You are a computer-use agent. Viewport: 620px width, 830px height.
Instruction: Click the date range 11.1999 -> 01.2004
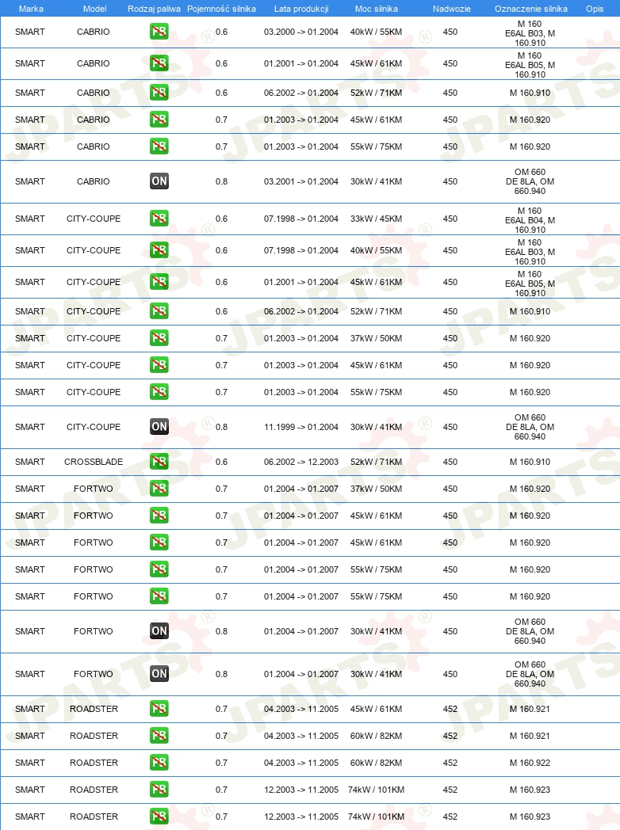tap(301, 427)
